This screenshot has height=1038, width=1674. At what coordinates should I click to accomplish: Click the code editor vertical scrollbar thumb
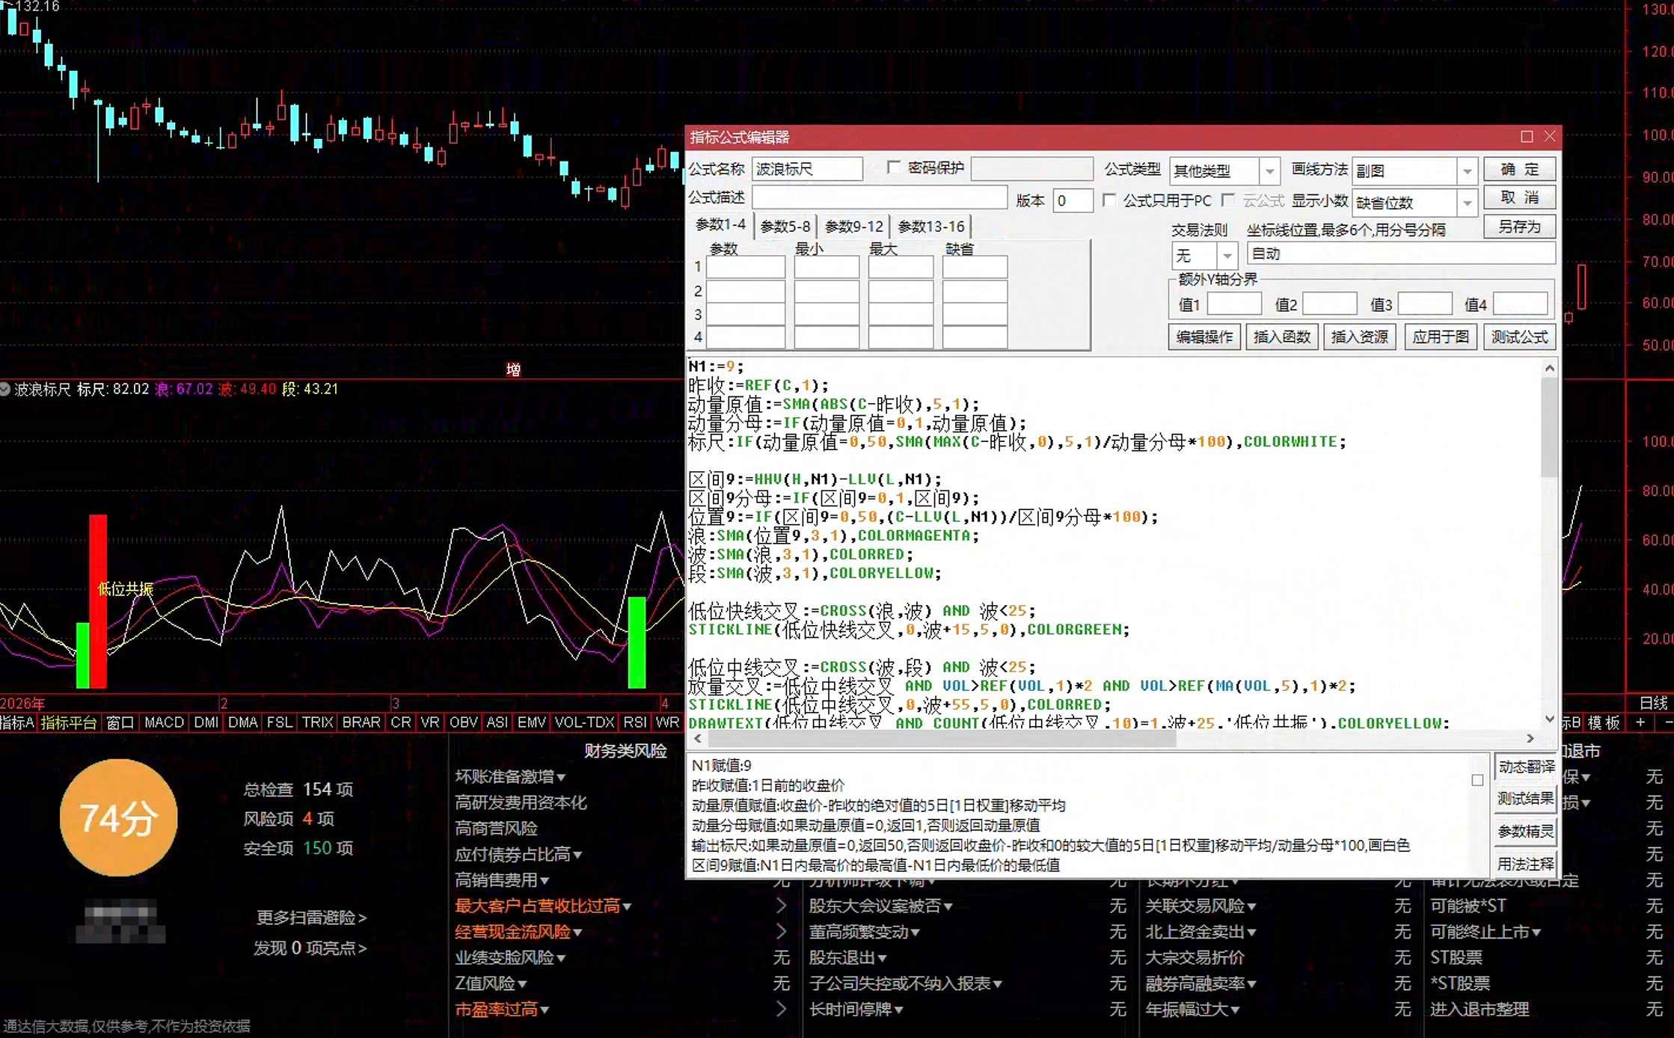pos(1550,427)
